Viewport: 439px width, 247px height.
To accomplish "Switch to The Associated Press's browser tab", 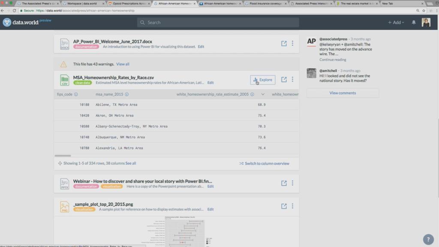I will 38,3.
